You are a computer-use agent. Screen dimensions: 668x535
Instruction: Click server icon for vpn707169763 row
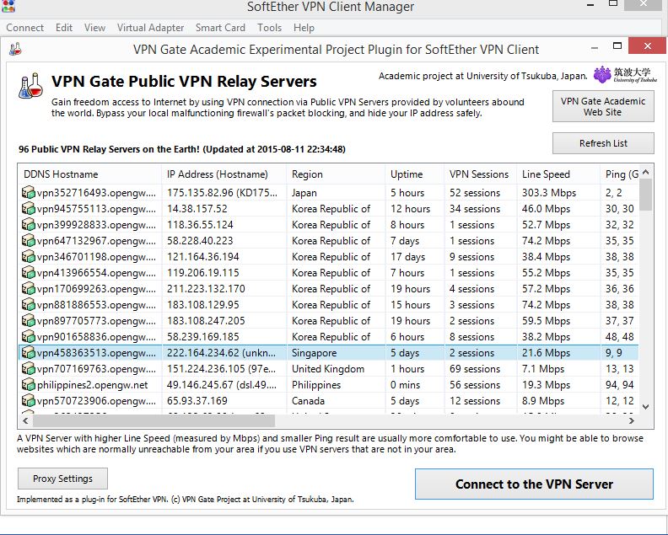[28, 368]
